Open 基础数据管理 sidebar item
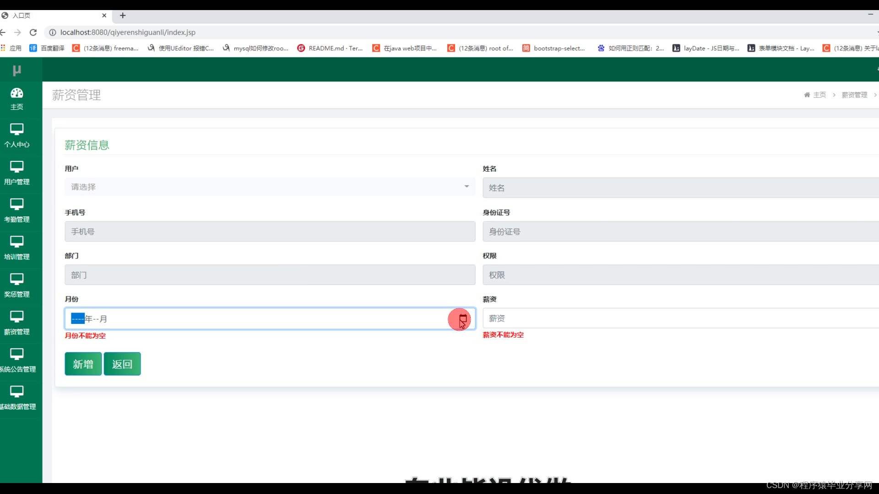Viewport: 879px width, 494px height. click(x=17, y=398)
